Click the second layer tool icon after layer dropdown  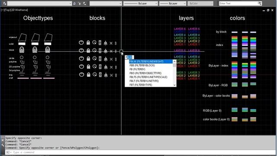point(80,3)
